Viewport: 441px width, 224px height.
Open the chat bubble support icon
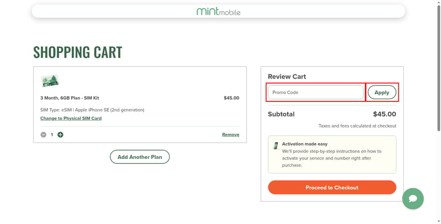tap(413, 199)
